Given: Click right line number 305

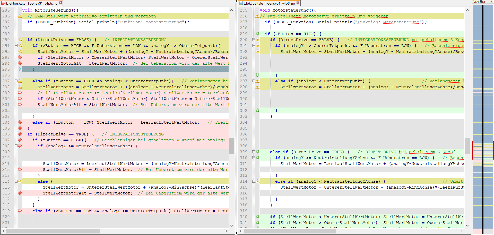Looking at the screenshot, I should pyautogui.click(x=243, y=128).
